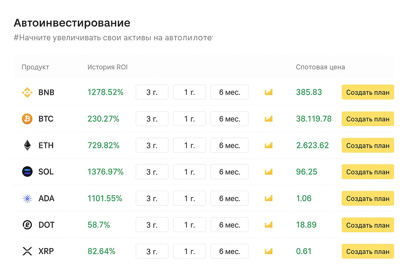
Task: Select the Polkadot DOT icon
Action: point(27,225)
